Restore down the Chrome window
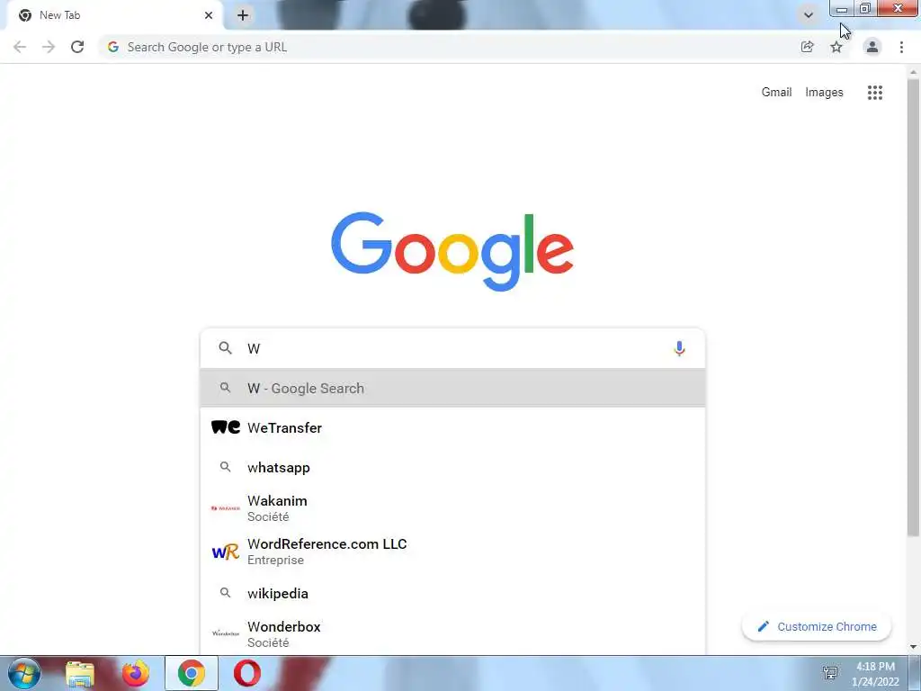 point(865,9)
